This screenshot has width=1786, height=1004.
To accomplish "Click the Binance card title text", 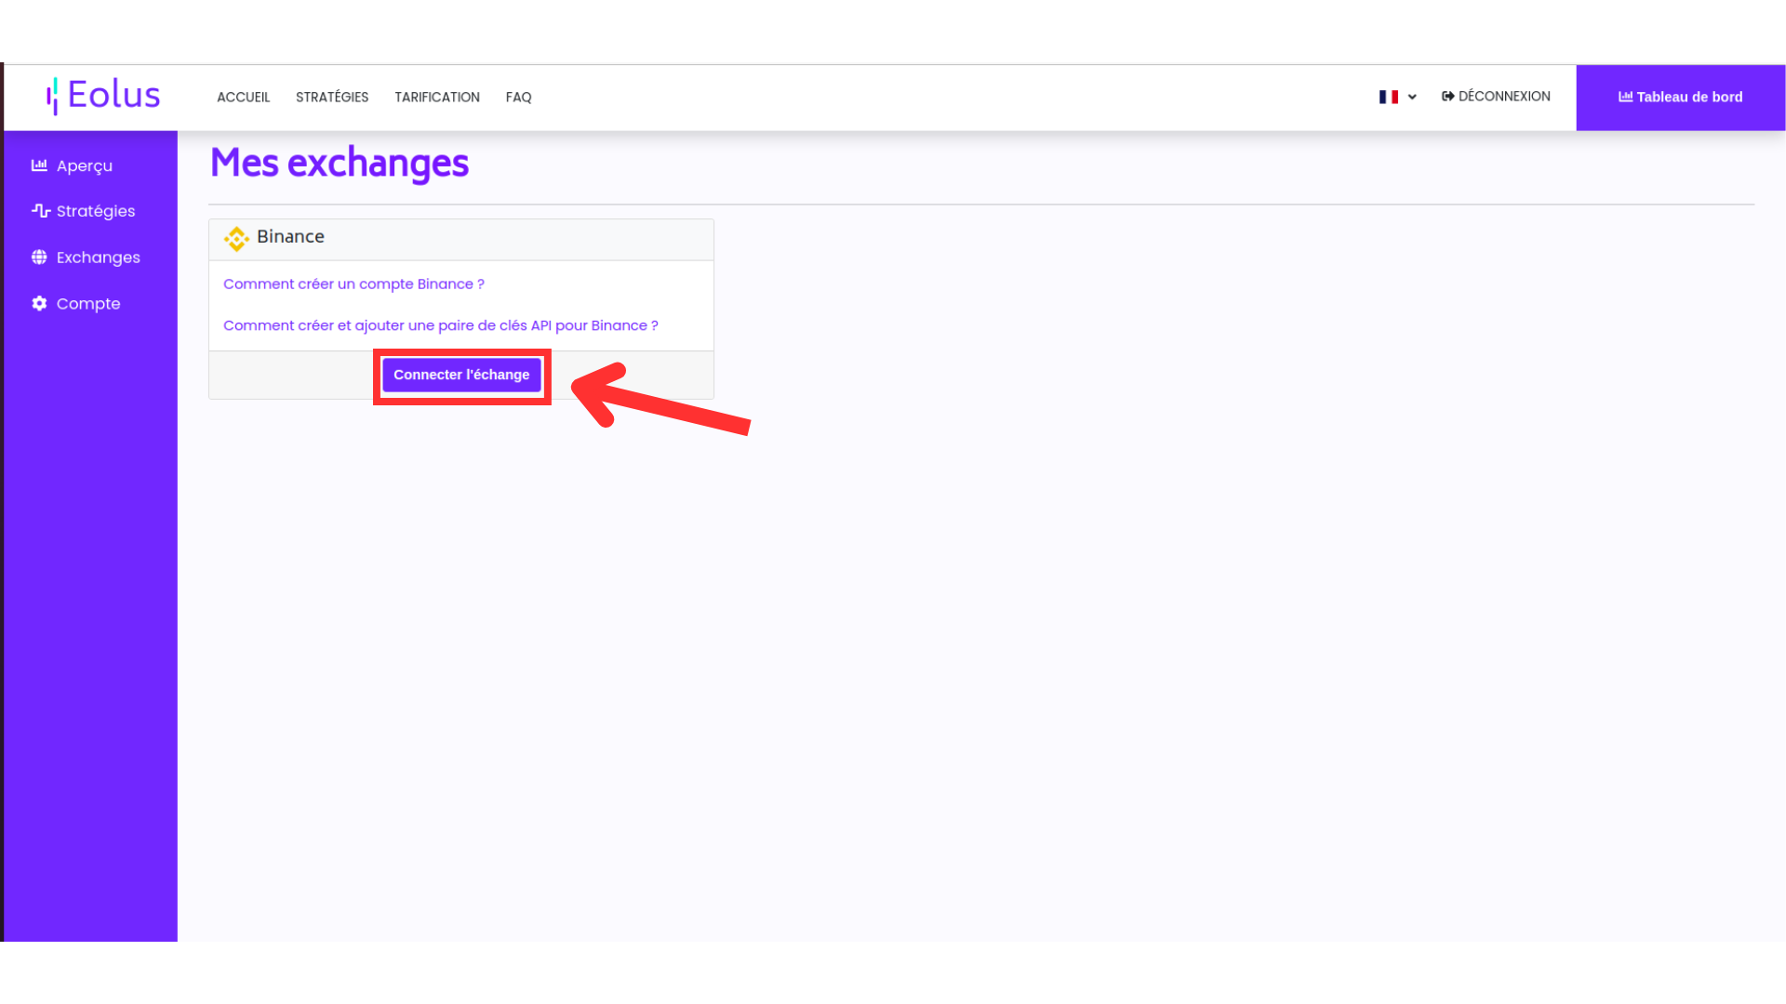I will 290,236.
